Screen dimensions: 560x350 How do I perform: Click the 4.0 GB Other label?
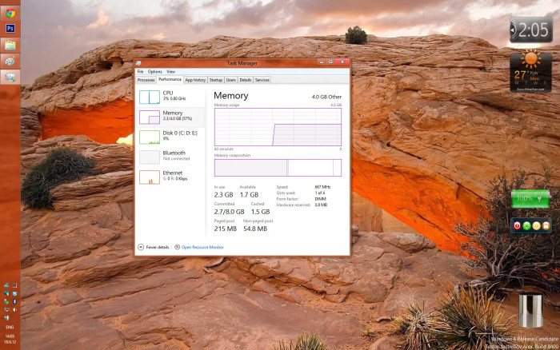click(326, 97)
